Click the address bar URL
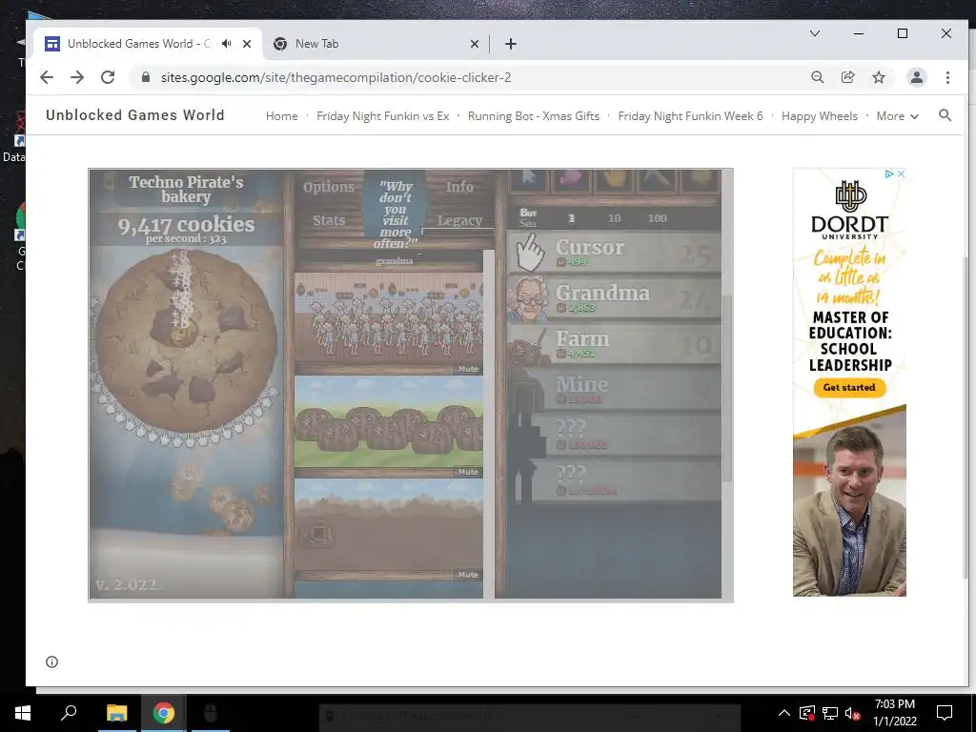 tap(336, 77)
